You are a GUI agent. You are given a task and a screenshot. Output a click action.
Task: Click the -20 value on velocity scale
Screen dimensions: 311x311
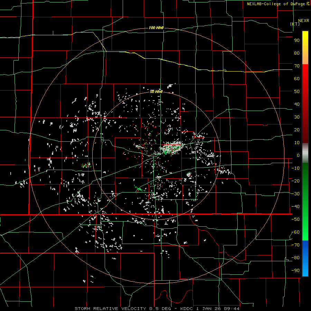(x=295, y=181)
